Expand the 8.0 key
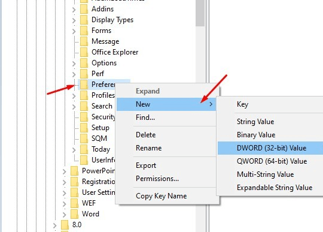This screenshot has height=232, width=323. [x=55, y=225]
